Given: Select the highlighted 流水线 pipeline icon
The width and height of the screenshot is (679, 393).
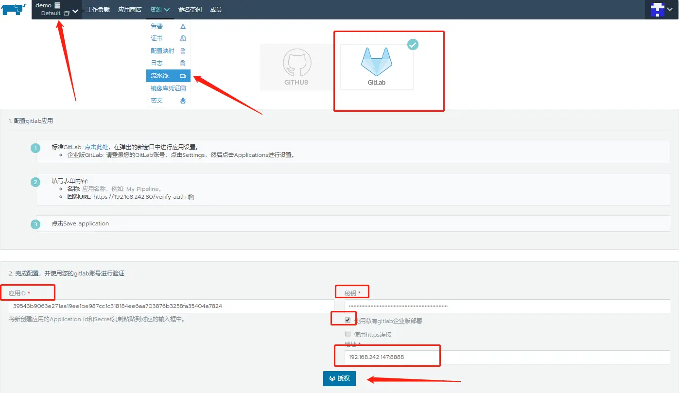Looking at the screenshot, I should click(184, 75).
